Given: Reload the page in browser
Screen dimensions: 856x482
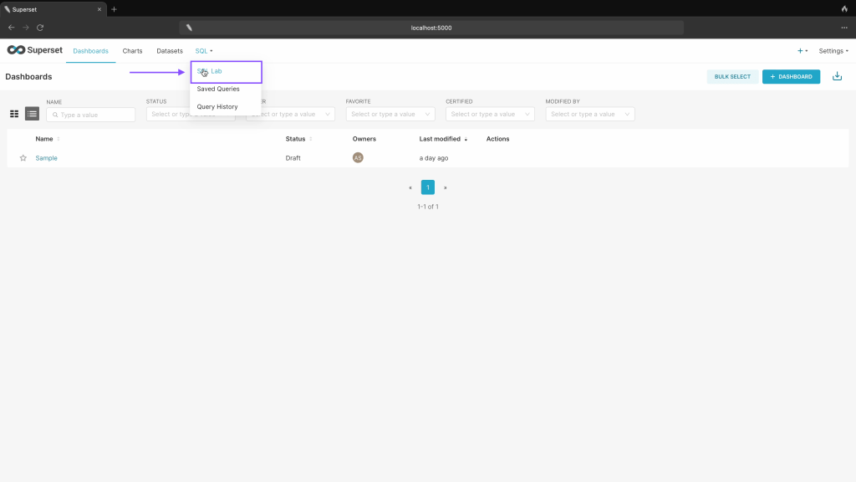Looking at the screenshot, I should pyautogui.click(x=39, y=28).
